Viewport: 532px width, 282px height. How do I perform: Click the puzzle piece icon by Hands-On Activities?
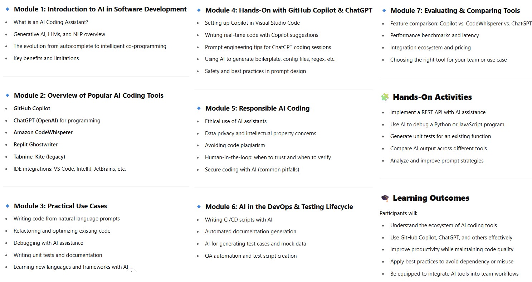point(385,97)
